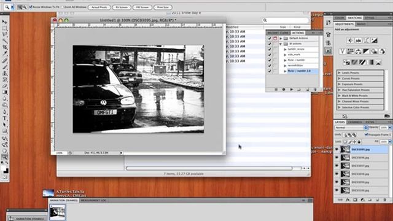Expand Exposure Presets list
Screen dimensions: 393x221
pos(340,84)
